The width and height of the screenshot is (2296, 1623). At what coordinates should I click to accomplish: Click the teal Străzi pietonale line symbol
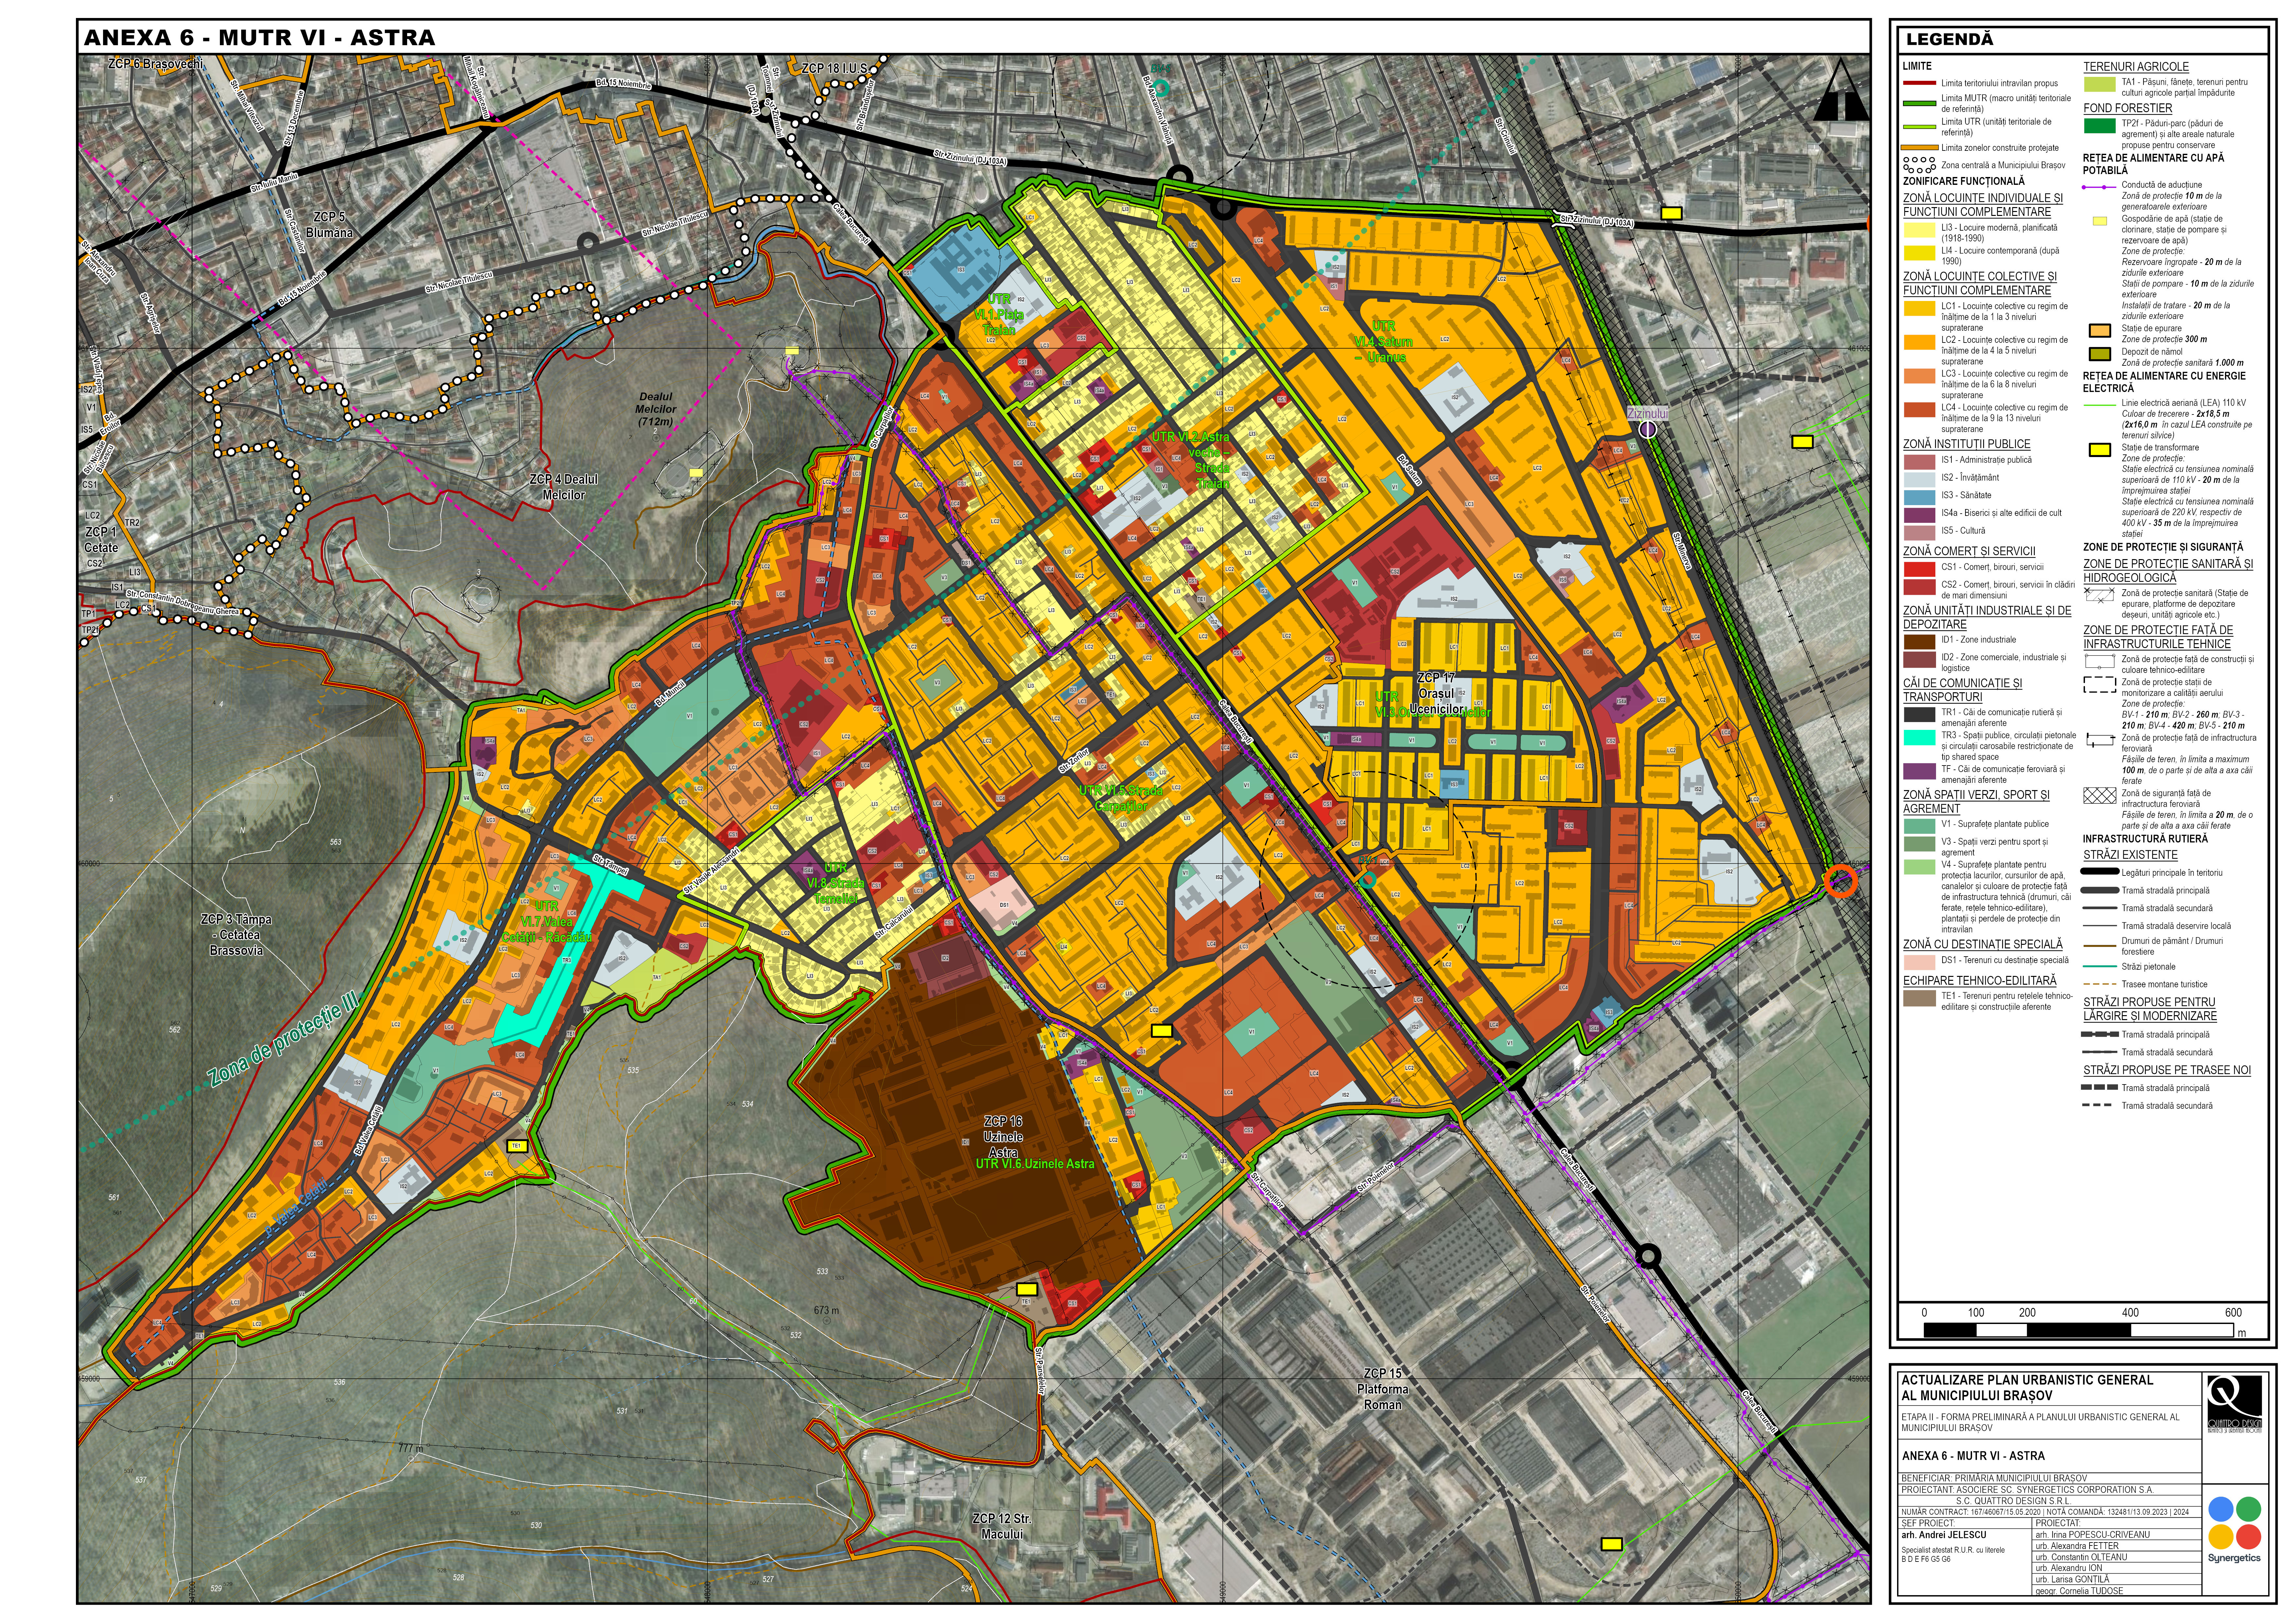coord(2100,966)
